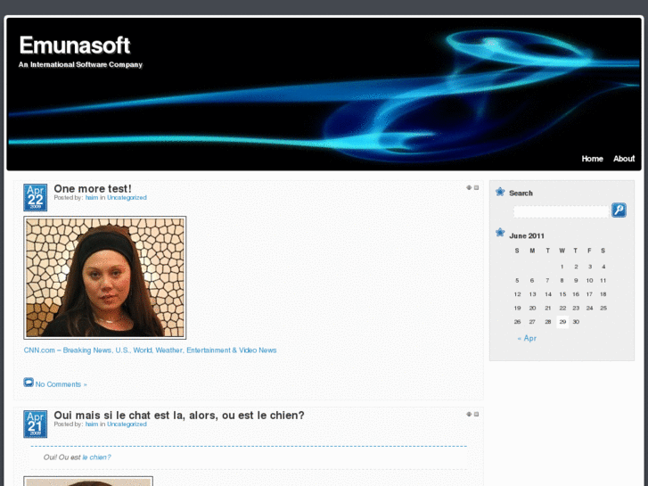Open the About menu item

pos(624,159)
